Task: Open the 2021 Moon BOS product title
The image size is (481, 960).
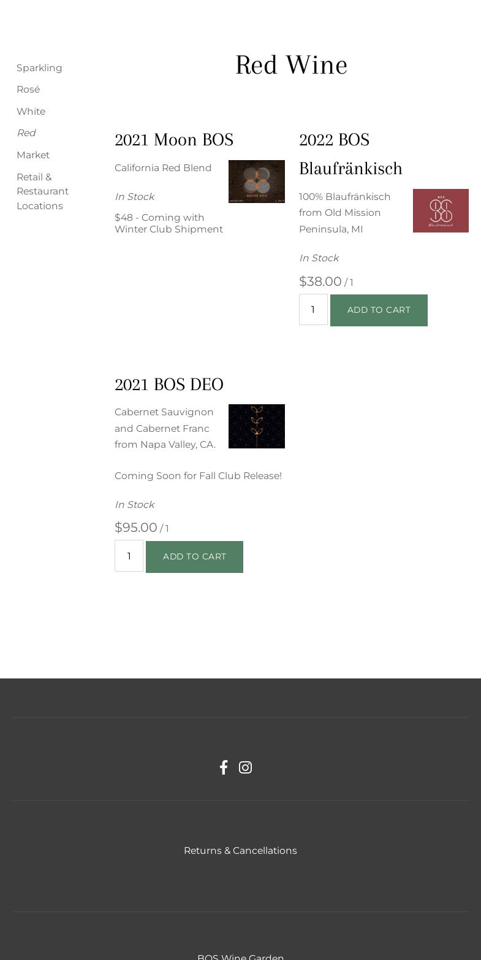Action: [x=174, y=140]
